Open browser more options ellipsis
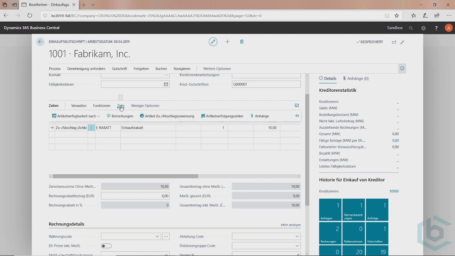 point(449,16)
